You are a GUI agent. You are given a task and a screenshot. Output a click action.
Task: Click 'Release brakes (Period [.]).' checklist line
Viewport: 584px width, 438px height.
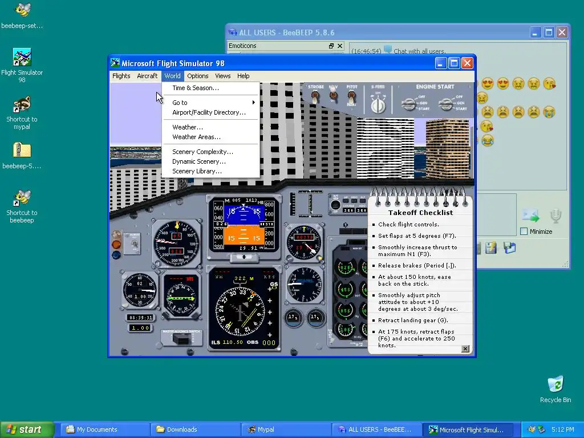[x=417, y=266]
